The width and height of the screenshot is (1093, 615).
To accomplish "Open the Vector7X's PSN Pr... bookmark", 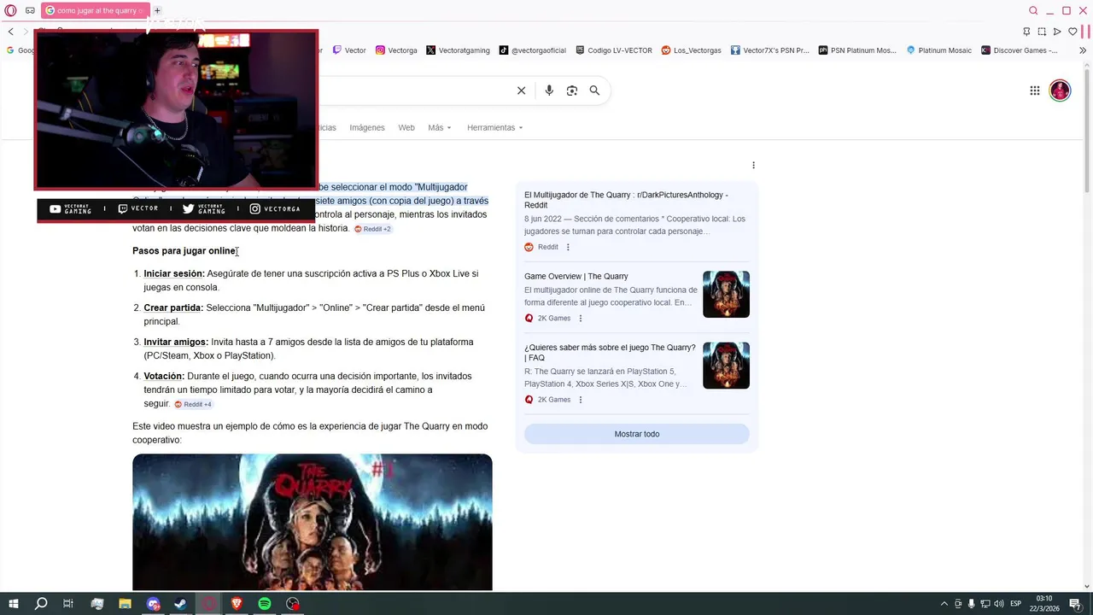I will (x=769, y=50).
